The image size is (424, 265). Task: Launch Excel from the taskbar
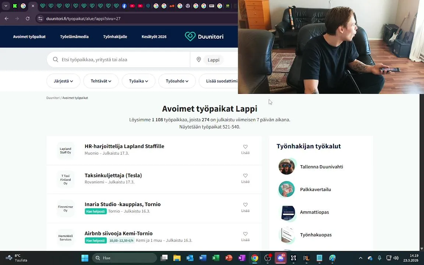point(216,258)
